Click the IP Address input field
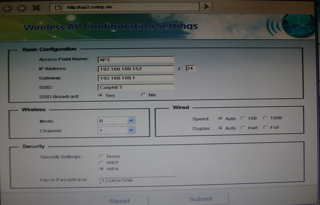Image resolution: width=320 pixels, height=205 pixels. (x=136, y=69)
